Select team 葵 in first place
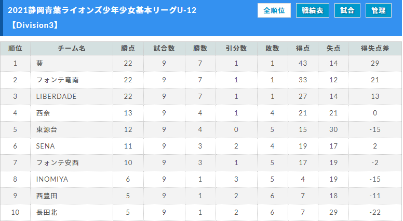 click(x=39, y=63)
